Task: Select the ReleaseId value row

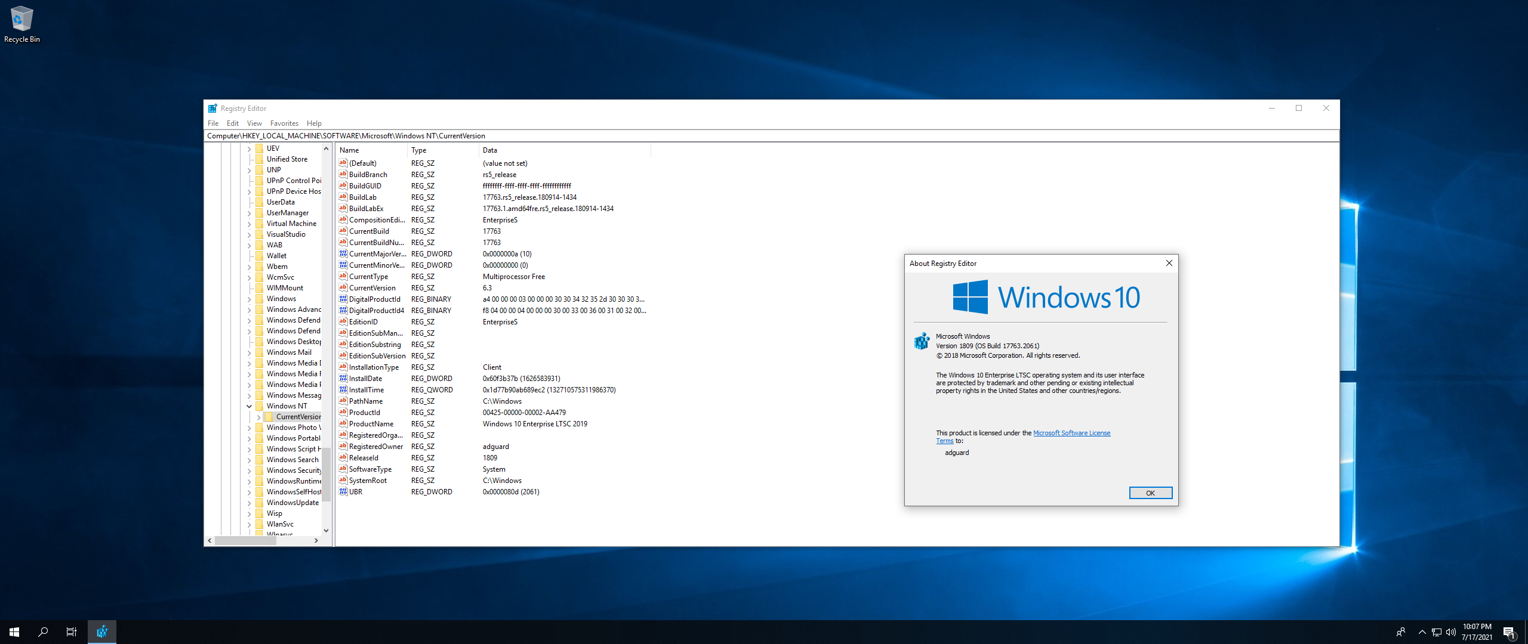Action: [493, 457]
